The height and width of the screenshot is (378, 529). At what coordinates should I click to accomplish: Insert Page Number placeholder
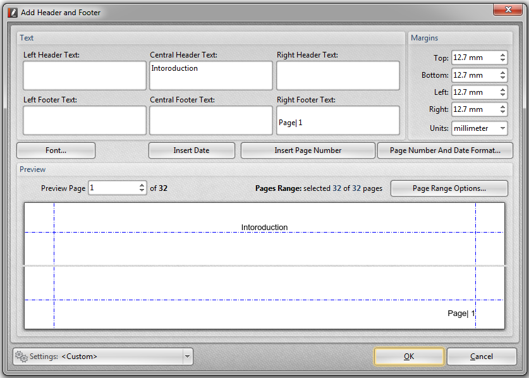308,150
